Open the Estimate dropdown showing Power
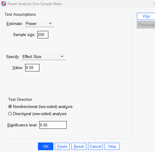This screenshot has height=152, width=155. (x=39, y=23)
